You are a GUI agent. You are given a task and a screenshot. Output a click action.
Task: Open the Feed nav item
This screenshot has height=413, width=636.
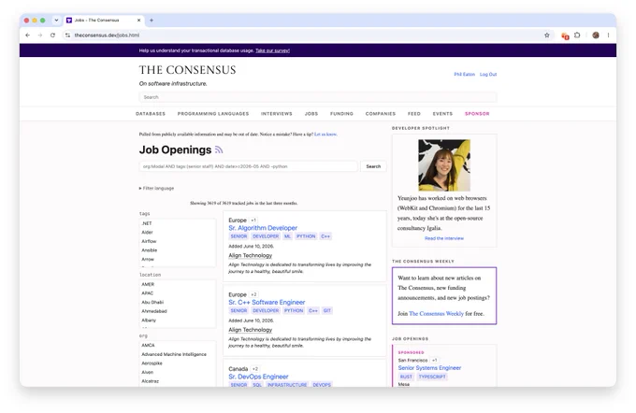413,114
